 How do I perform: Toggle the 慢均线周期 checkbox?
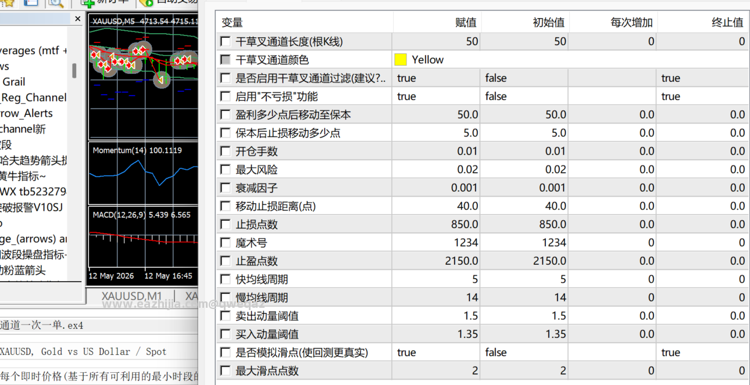[x=226, y=298]
